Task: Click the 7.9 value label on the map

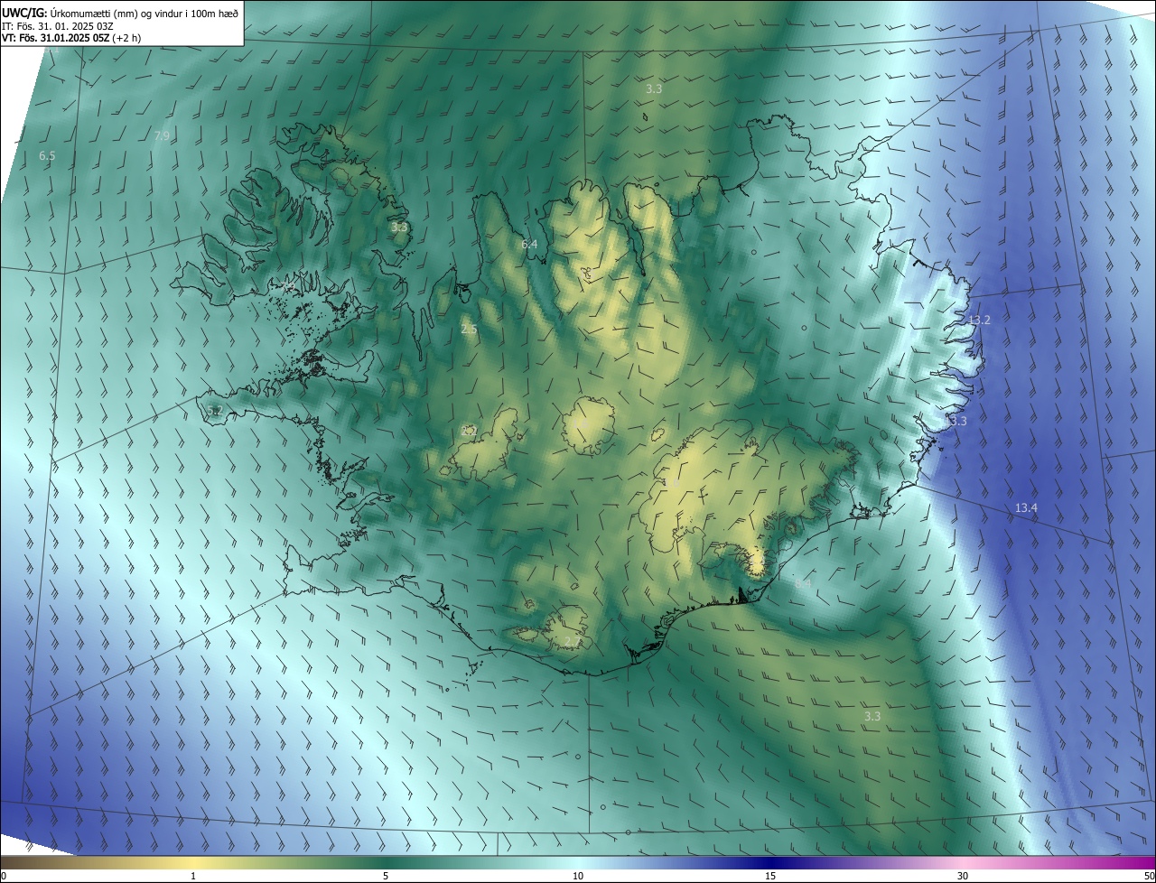Action: pyautogui.click(x=162, y=136)
